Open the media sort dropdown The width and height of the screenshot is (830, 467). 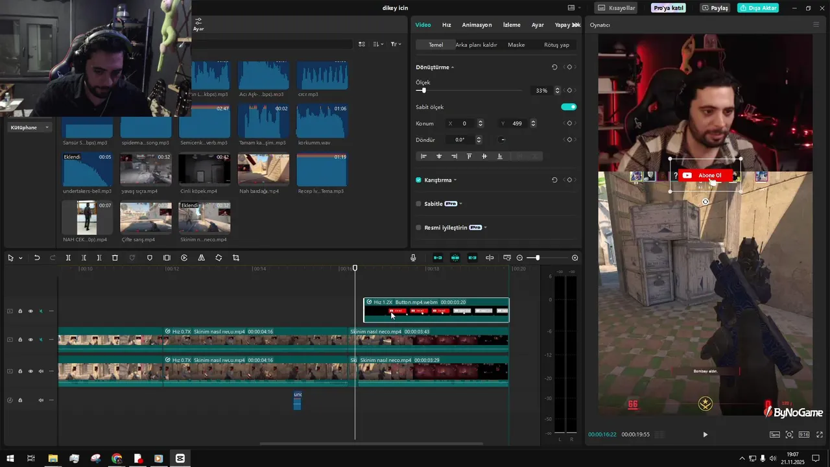[379, 44]
